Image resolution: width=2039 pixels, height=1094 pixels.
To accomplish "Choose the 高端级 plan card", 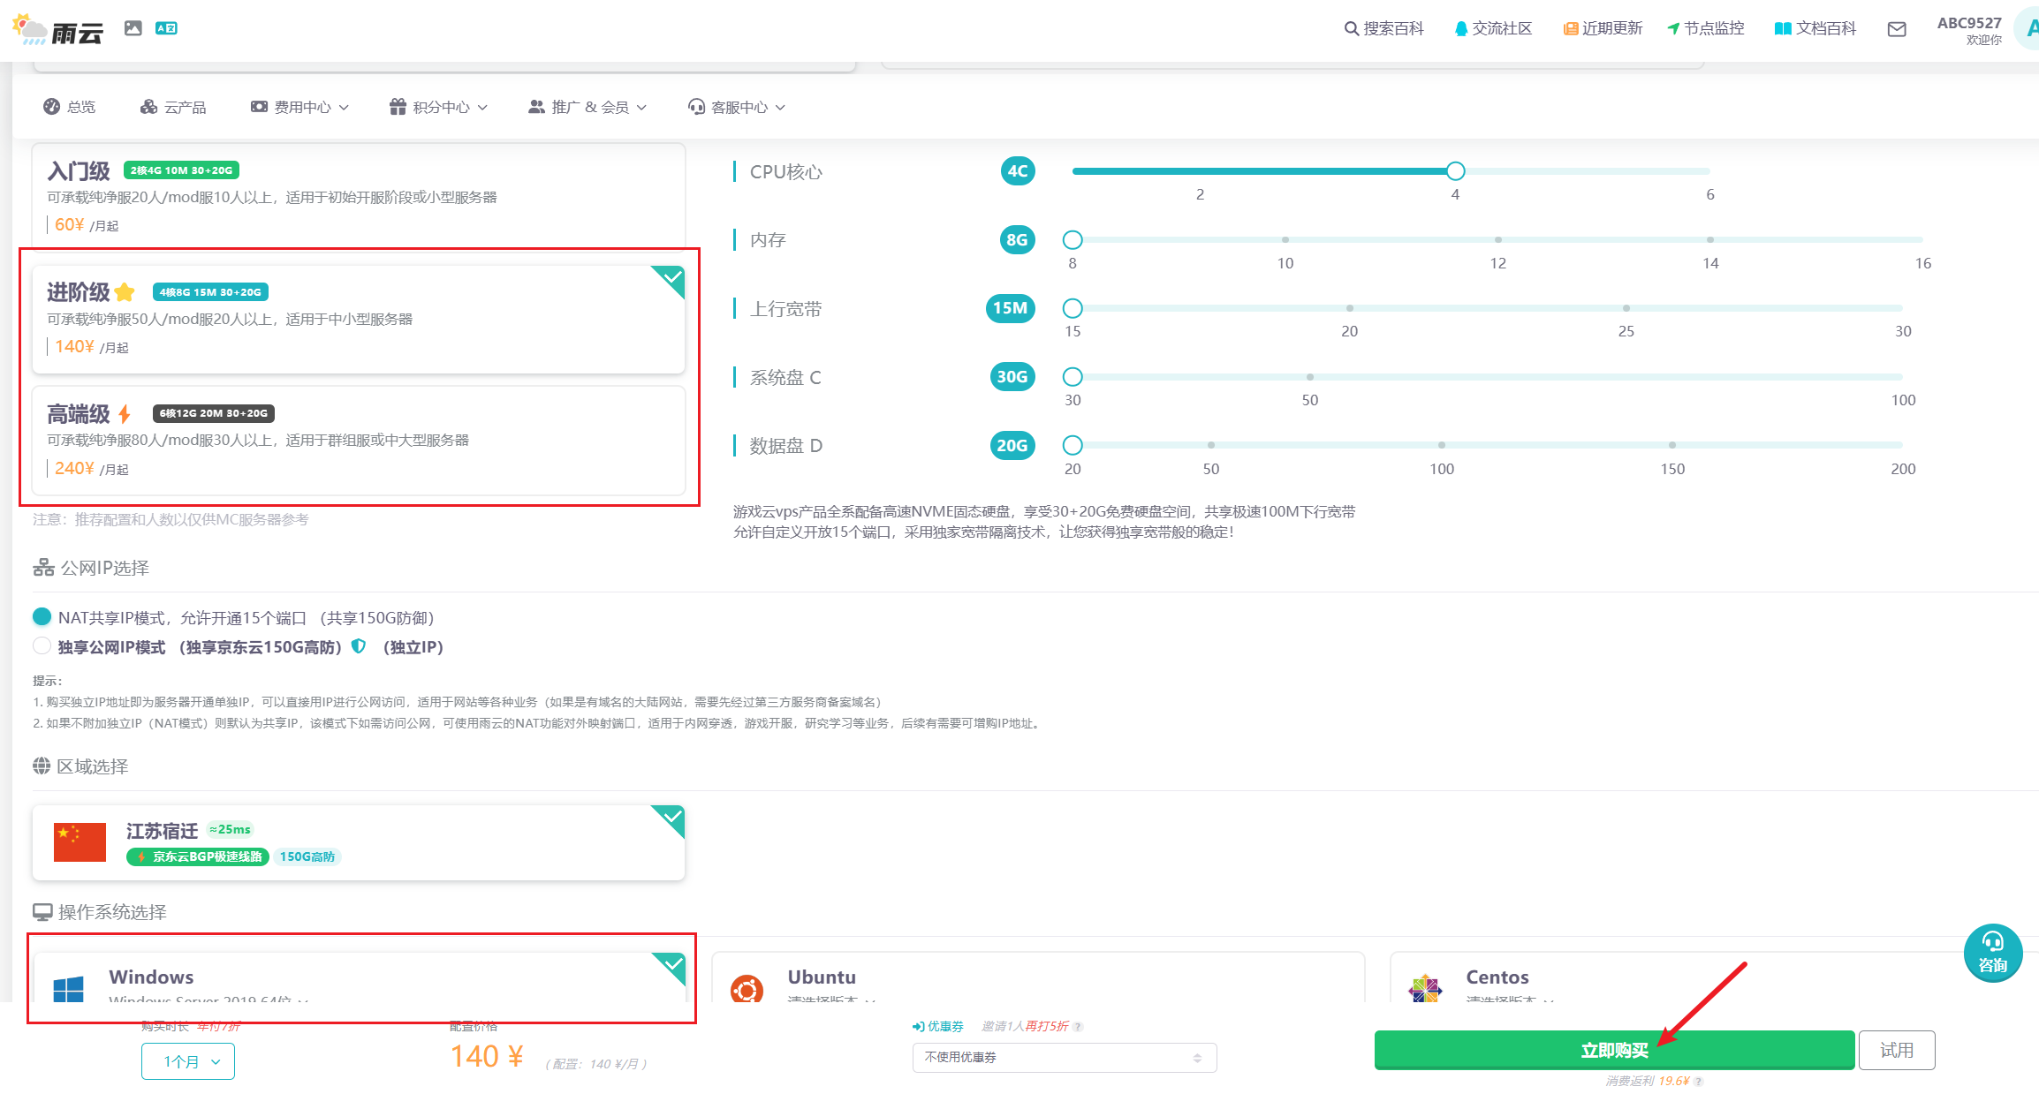I will [359, 440].
